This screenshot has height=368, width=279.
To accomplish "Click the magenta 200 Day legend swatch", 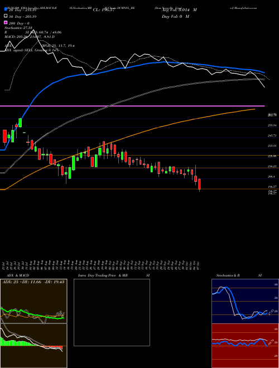I will pos(6,23).
